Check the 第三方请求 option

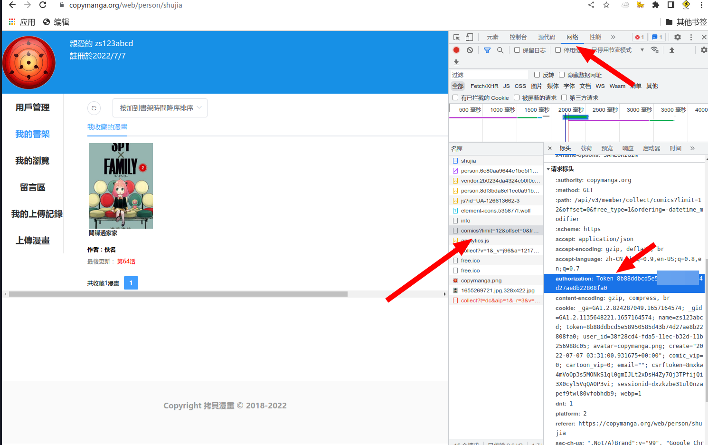(564, 97)
